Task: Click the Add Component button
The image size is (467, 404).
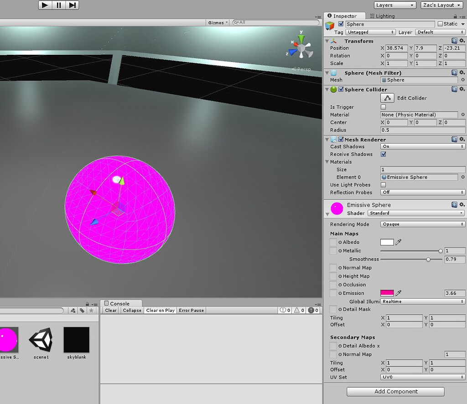Action: pyautogui.click(x=395, y=391)
